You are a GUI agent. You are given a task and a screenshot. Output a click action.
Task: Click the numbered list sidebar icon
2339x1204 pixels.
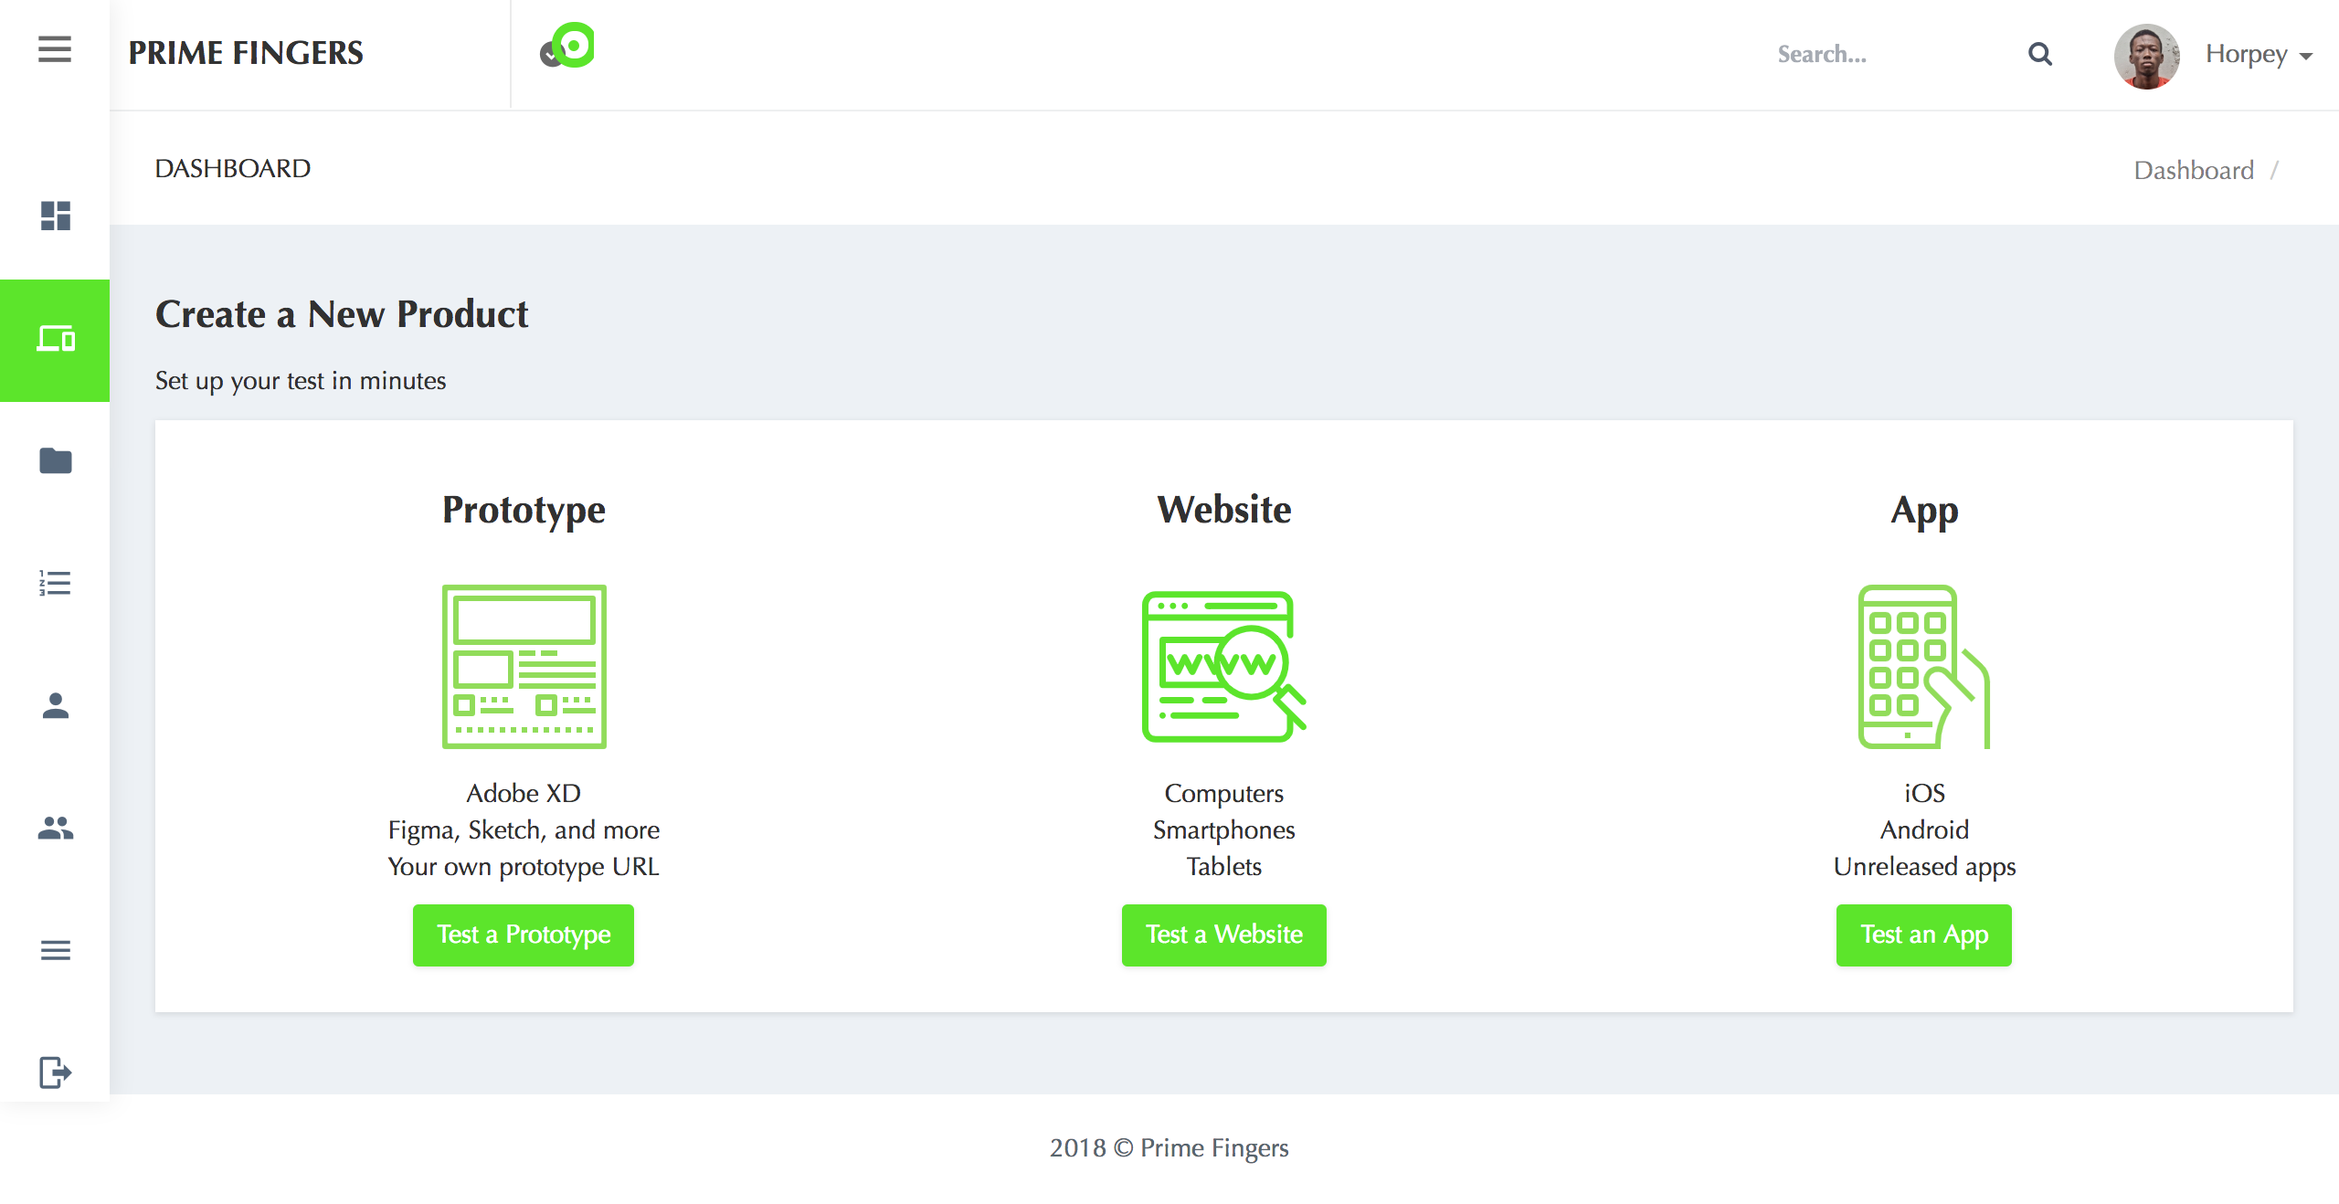[x=55, y=583]
